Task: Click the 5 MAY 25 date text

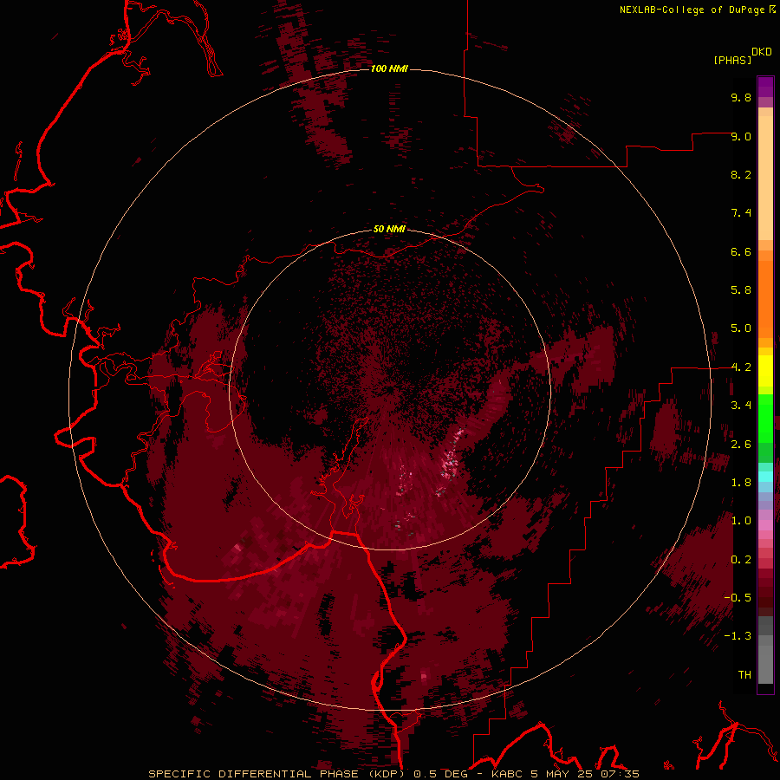Action: (562, 774)
